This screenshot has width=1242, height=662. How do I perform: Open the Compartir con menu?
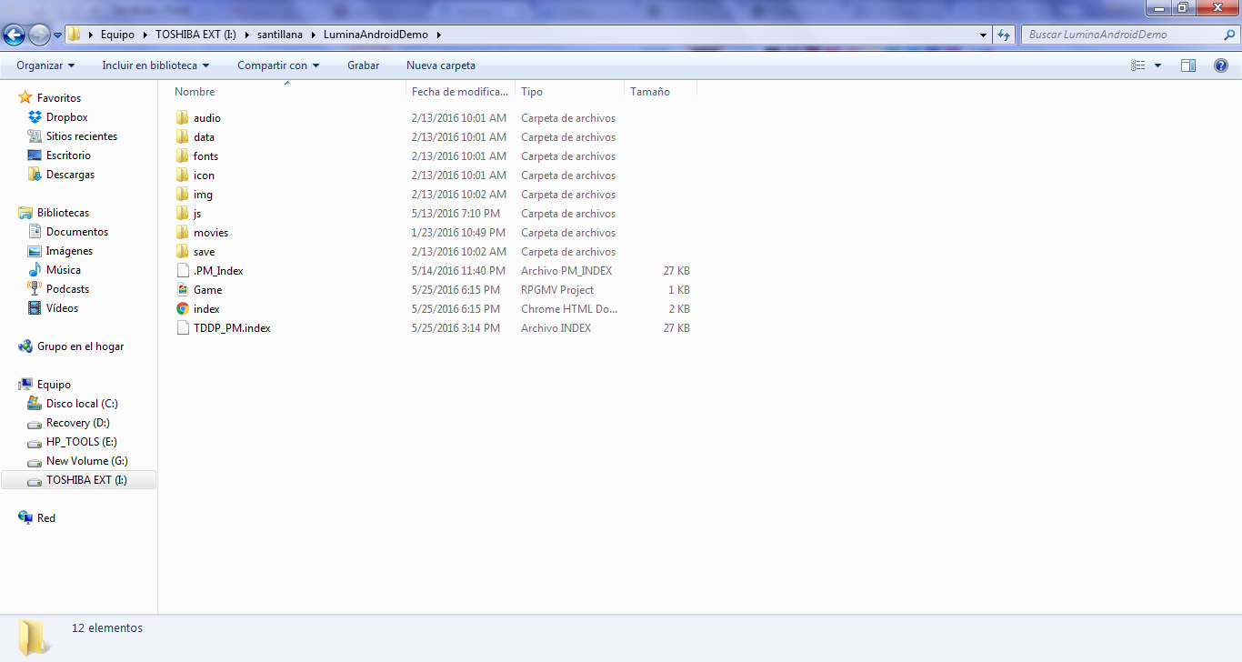coord(278,65)
